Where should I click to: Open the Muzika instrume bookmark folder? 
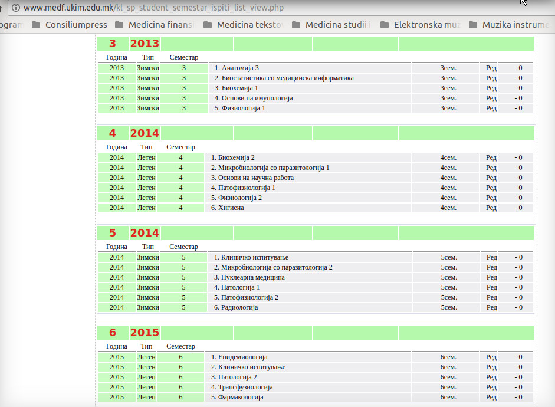(x=509, y=25)
